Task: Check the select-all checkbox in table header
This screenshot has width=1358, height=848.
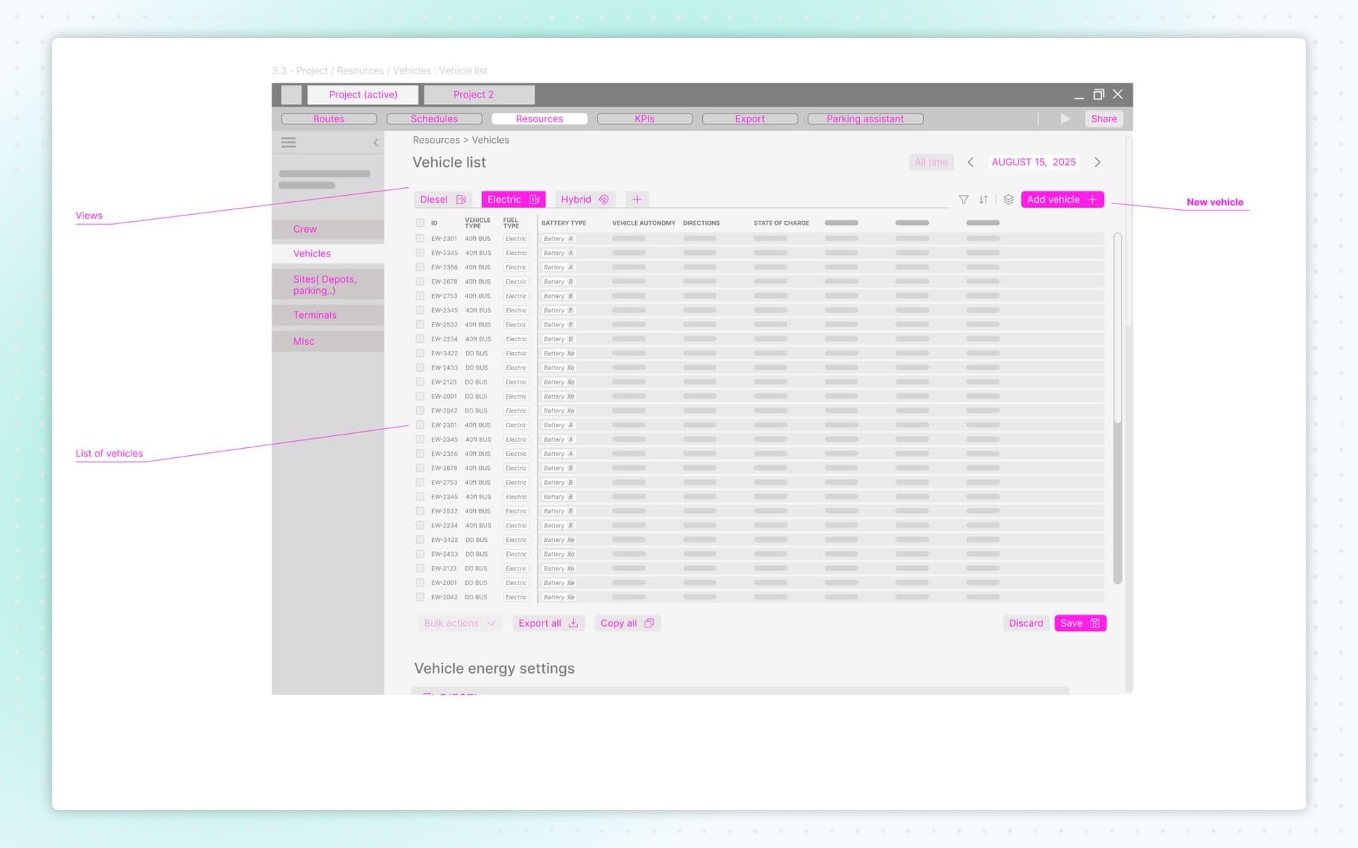Action: point(419,222)
